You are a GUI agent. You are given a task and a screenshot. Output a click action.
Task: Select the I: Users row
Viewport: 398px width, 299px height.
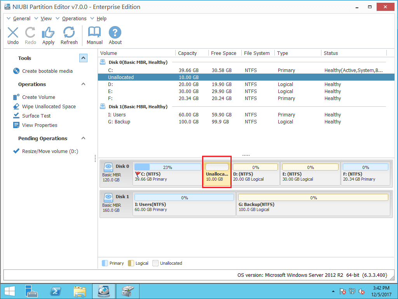tap(246, 115)
